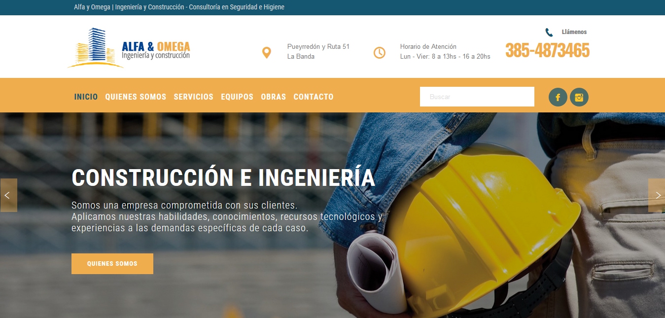Click the La Banda city text
The height and width of the screenshot is (318, 665).
click(x=301, y=56)
